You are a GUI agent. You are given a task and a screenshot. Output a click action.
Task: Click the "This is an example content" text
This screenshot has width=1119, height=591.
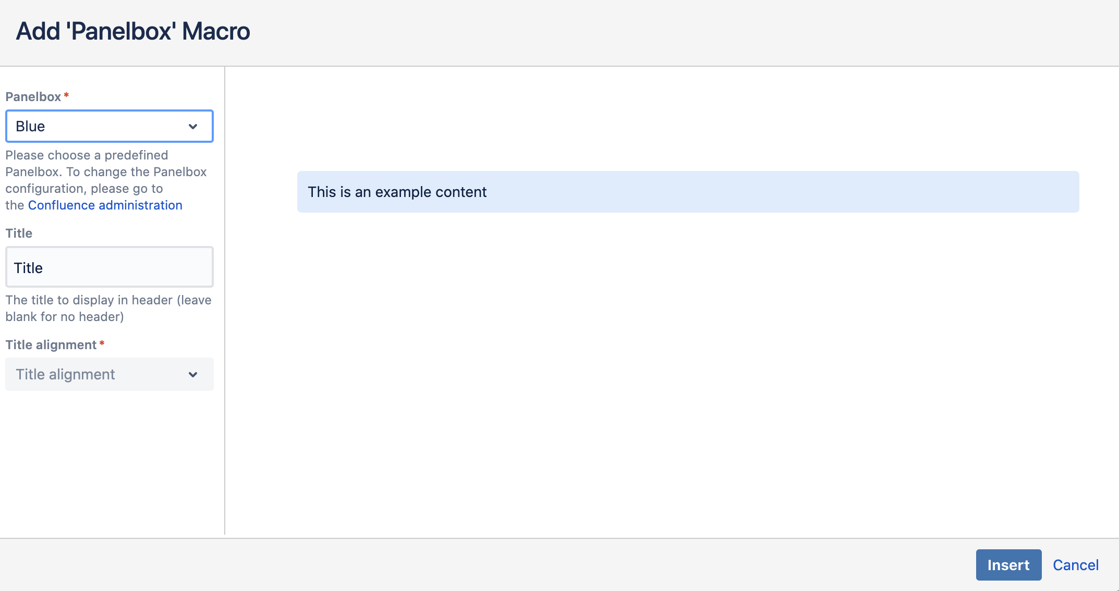point(397,192)
